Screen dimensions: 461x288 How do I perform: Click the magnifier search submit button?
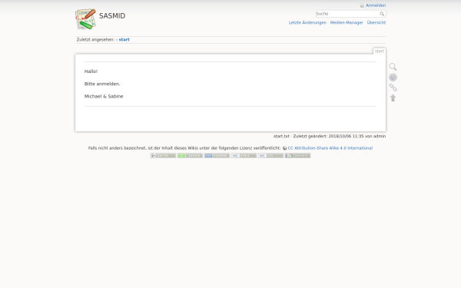(x=382, y=14)
